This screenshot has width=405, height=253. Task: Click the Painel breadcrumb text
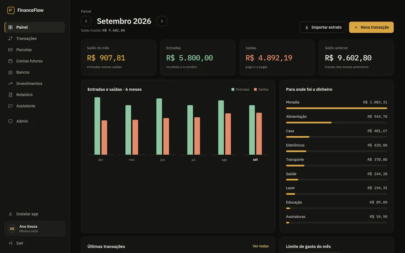pos(86,11)
